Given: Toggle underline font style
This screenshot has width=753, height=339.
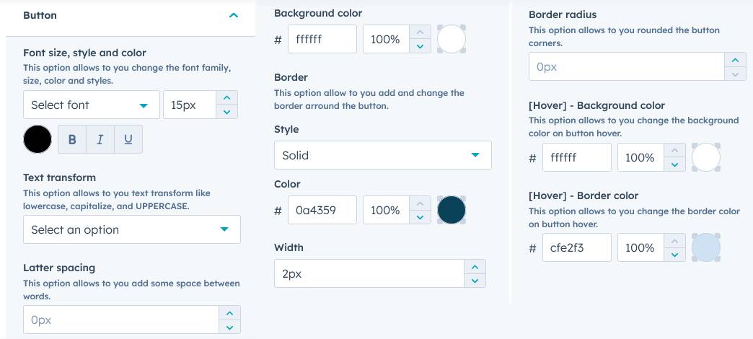Looking at the screenshot, I should click(128, 140).
